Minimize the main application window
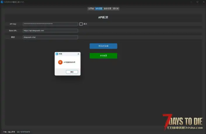 point(191,2)
